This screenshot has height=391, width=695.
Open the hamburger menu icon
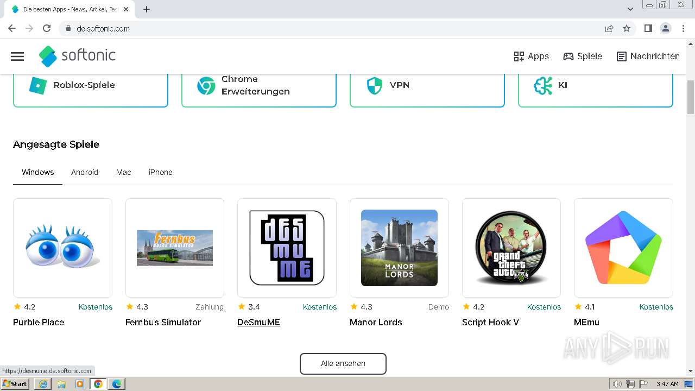17,56
